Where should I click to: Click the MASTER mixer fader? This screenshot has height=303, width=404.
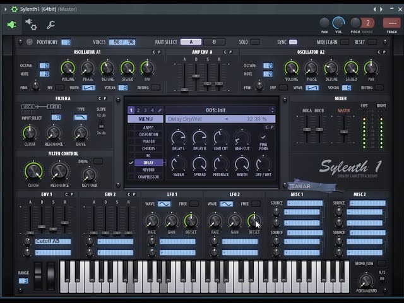pyautogui.click(x=344, y=132)
